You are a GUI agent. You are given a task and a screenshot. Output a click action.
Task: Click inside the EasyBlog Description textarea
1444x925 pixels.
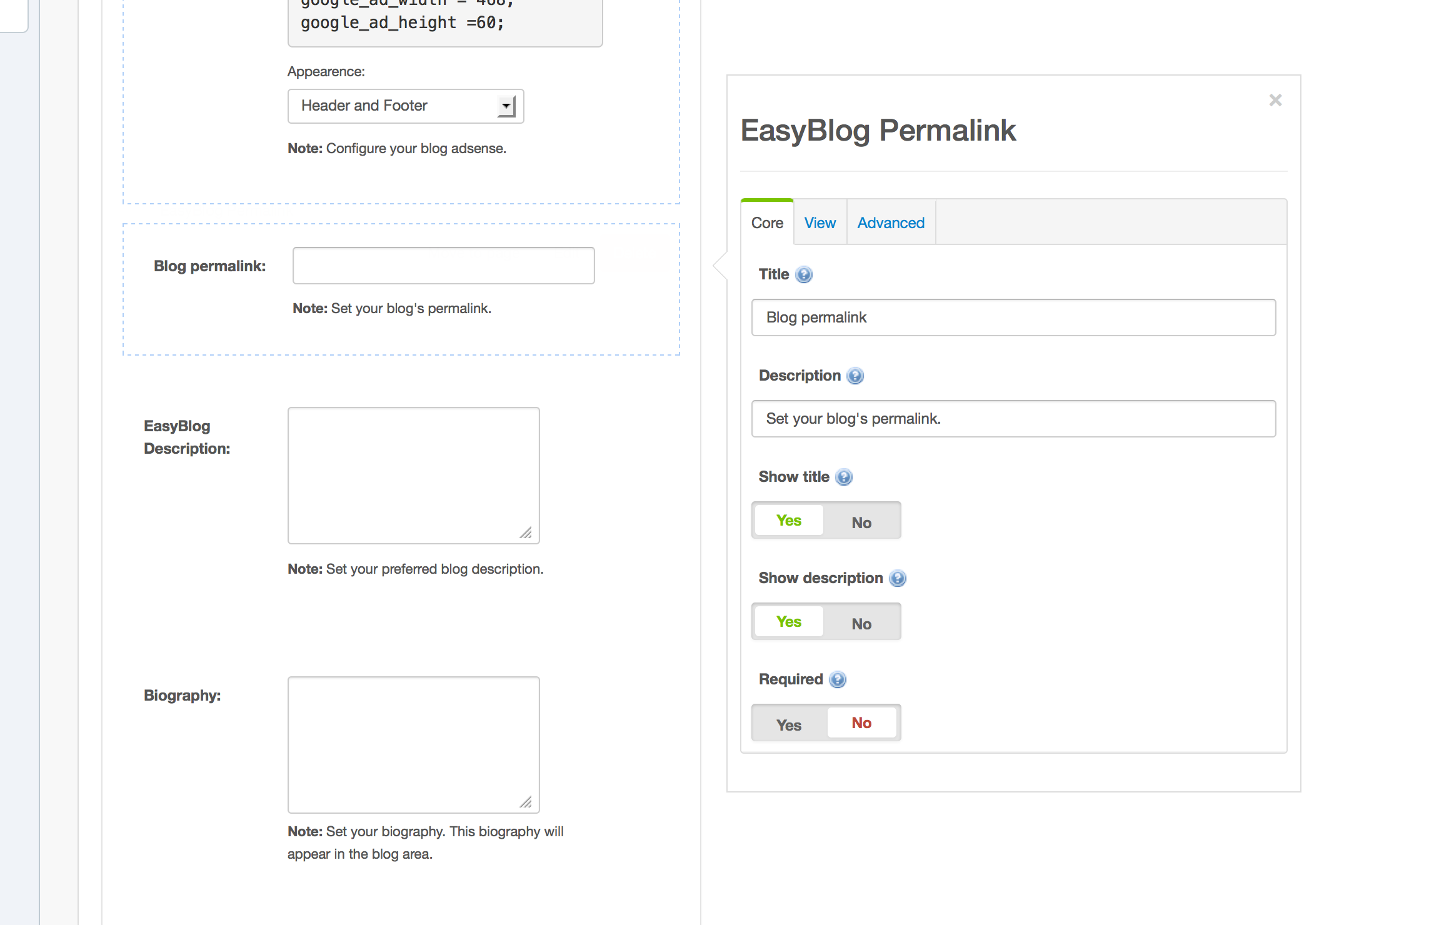pos(413,475)
